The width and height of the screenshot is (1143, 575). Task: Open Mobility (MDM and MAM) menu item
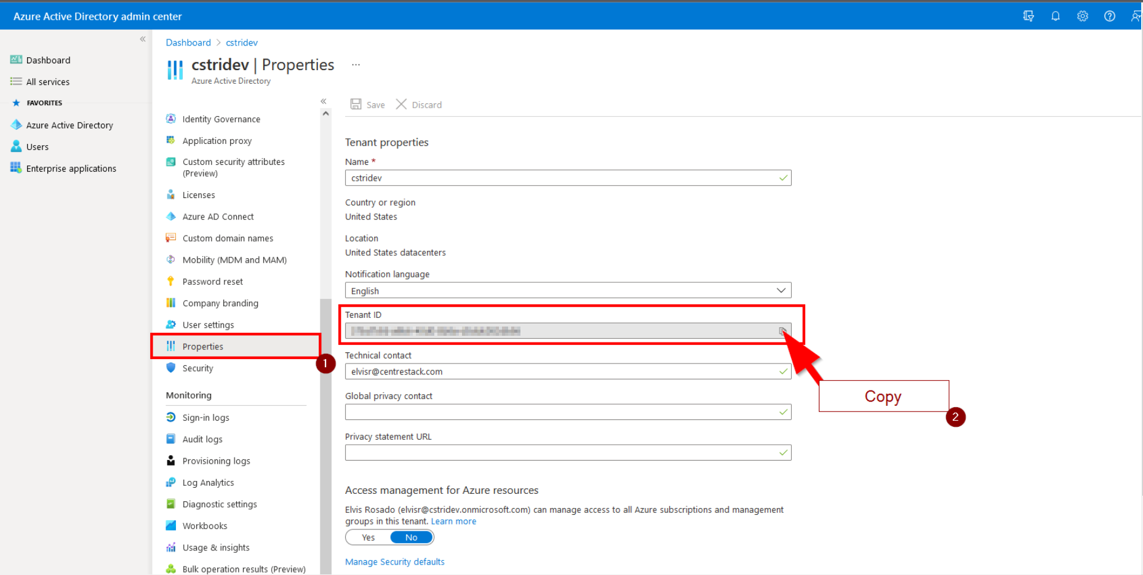(236, 260)
